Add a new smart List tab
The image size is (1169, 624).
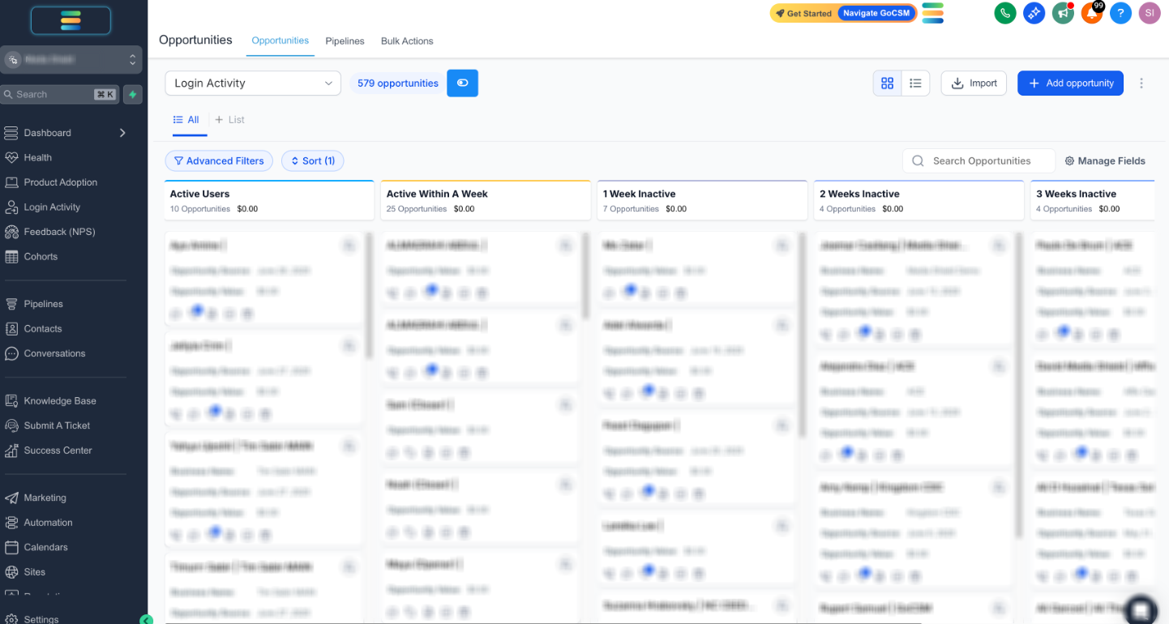pyautogui.click(x=229, y=120)
